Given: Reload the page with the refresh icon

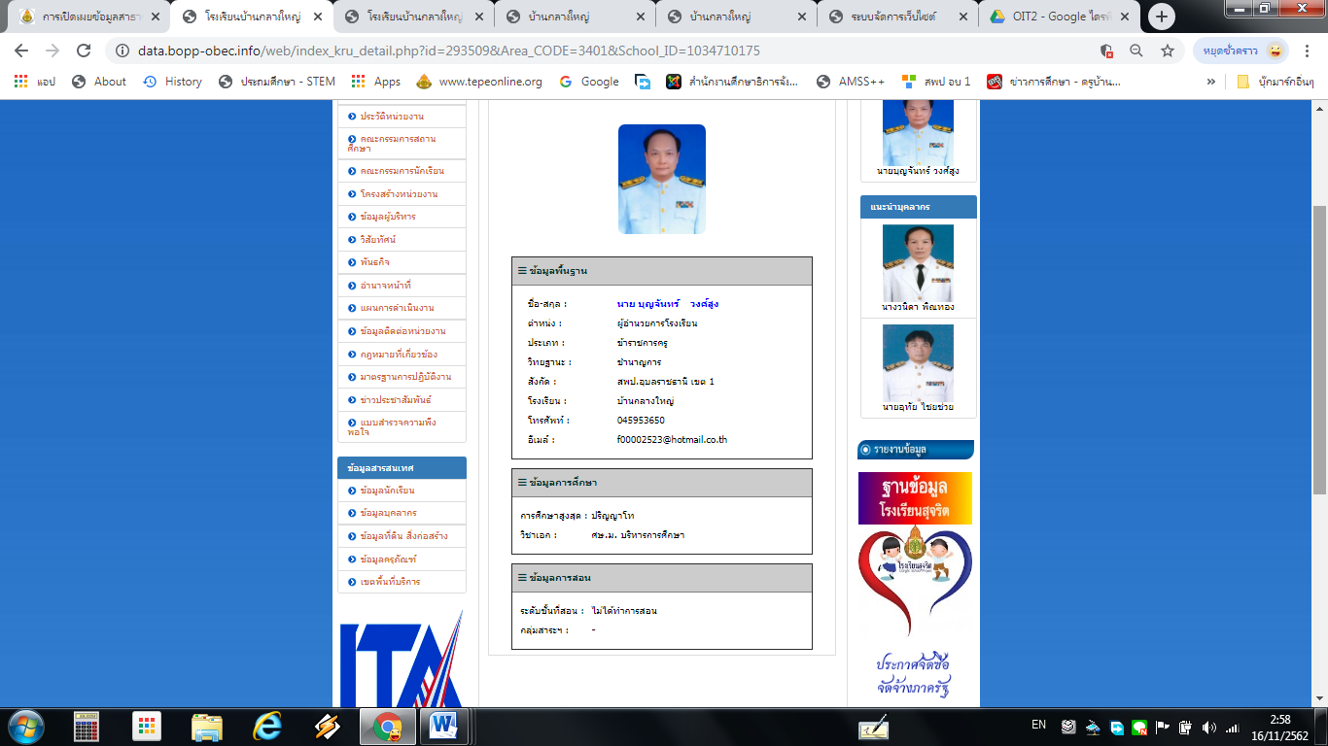Looking at the screenshot, I should (x=84, y=51).
